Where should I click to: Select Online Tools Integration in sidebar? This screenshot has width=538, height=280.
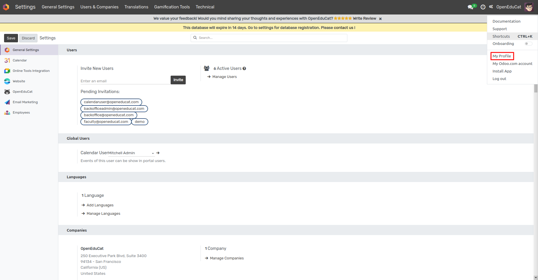point(31,71)
